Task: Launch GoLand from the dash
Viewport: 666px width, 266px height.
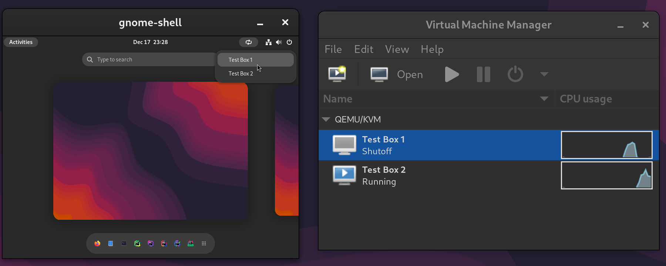Action: click(177, 243)
